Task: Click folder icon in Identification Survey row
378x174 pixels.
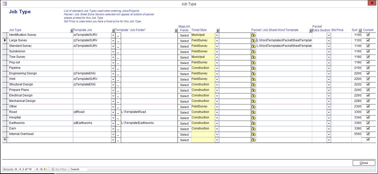Action: click(x=254, y=35)
